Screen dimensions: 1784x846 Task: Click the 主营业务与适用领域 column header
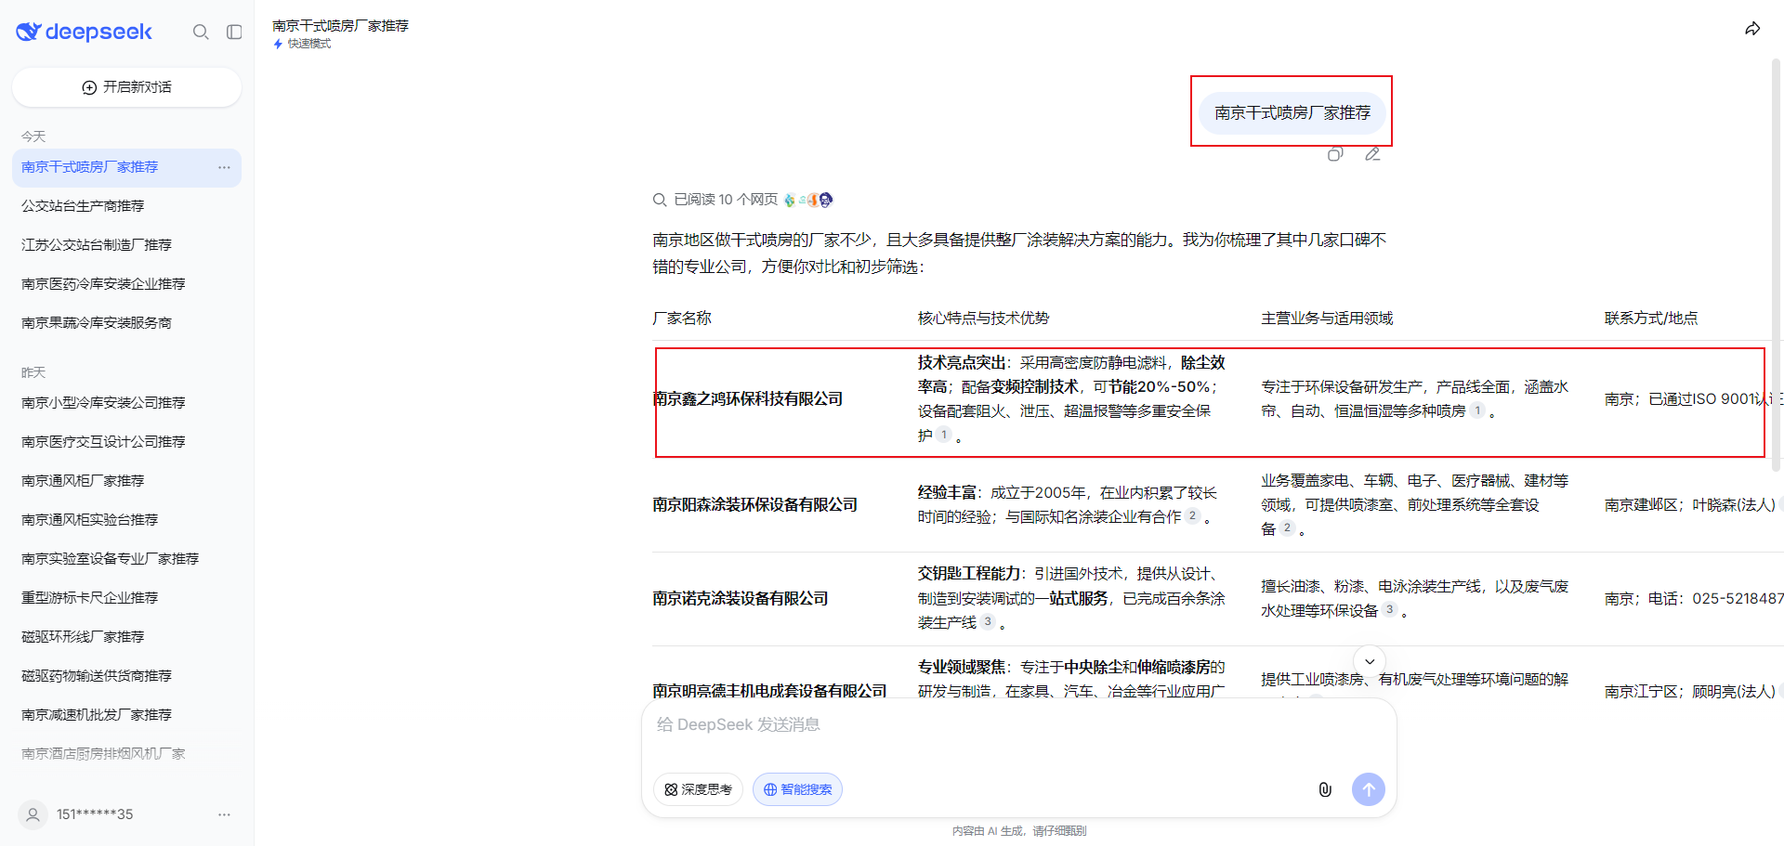1327,319
